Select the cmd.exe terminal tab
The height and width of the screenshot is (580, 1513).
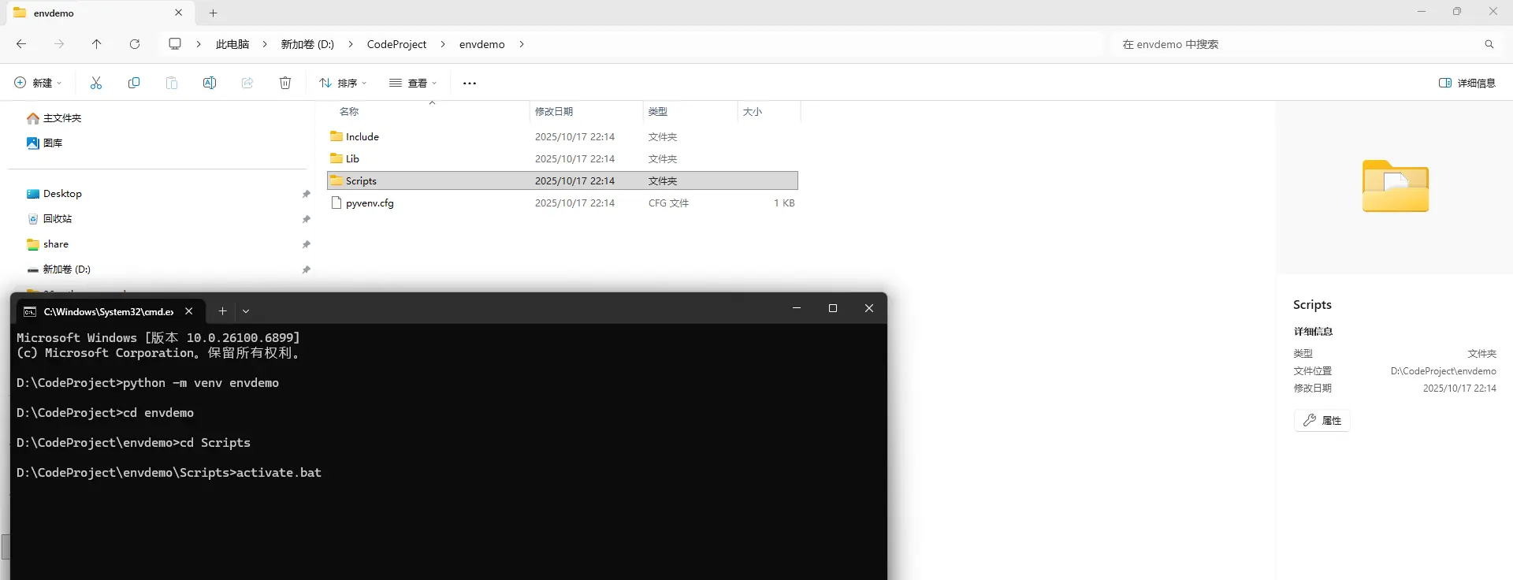[109, 311]
